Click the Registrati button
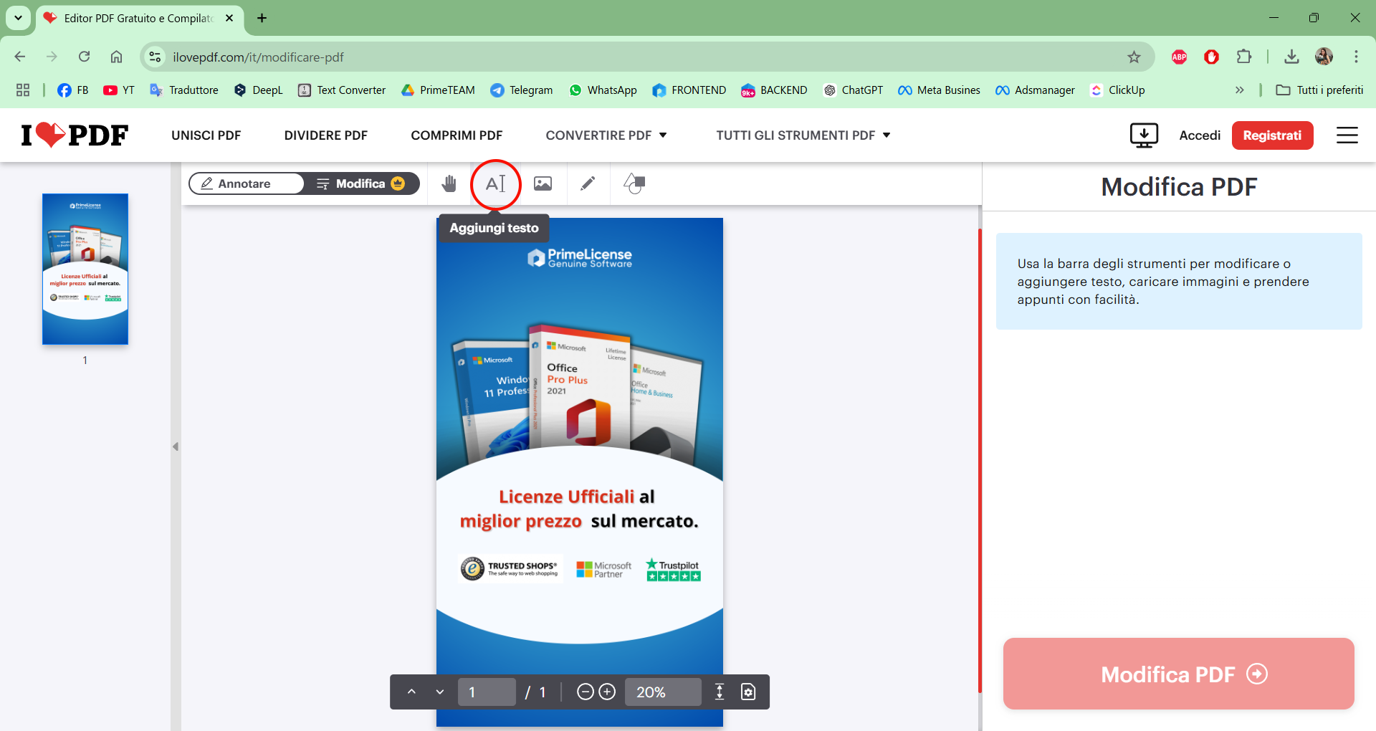This screenshot has width=1376, height=731. coord(1272,135)
